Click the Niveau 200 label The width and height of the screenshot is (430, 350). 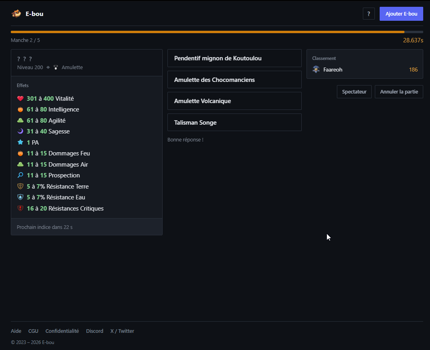click(30, 68)
